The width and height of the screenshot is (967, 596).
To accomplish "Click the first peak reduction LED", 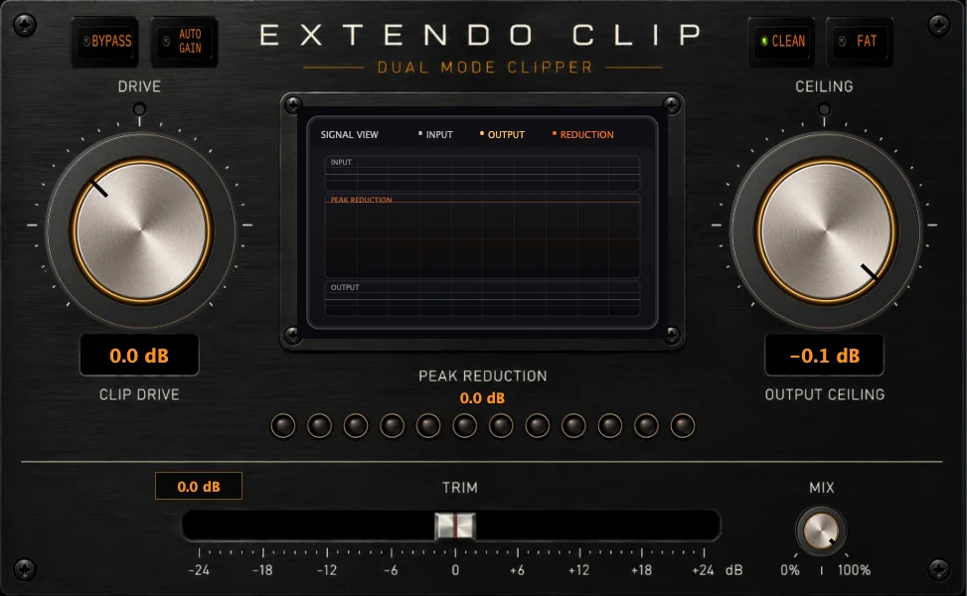I will (283, 426).
